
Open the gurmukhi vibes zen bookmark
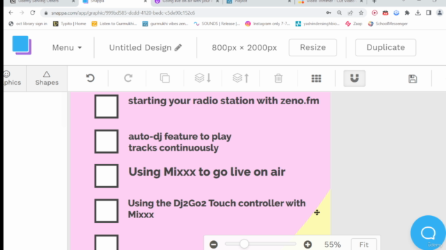165,24
